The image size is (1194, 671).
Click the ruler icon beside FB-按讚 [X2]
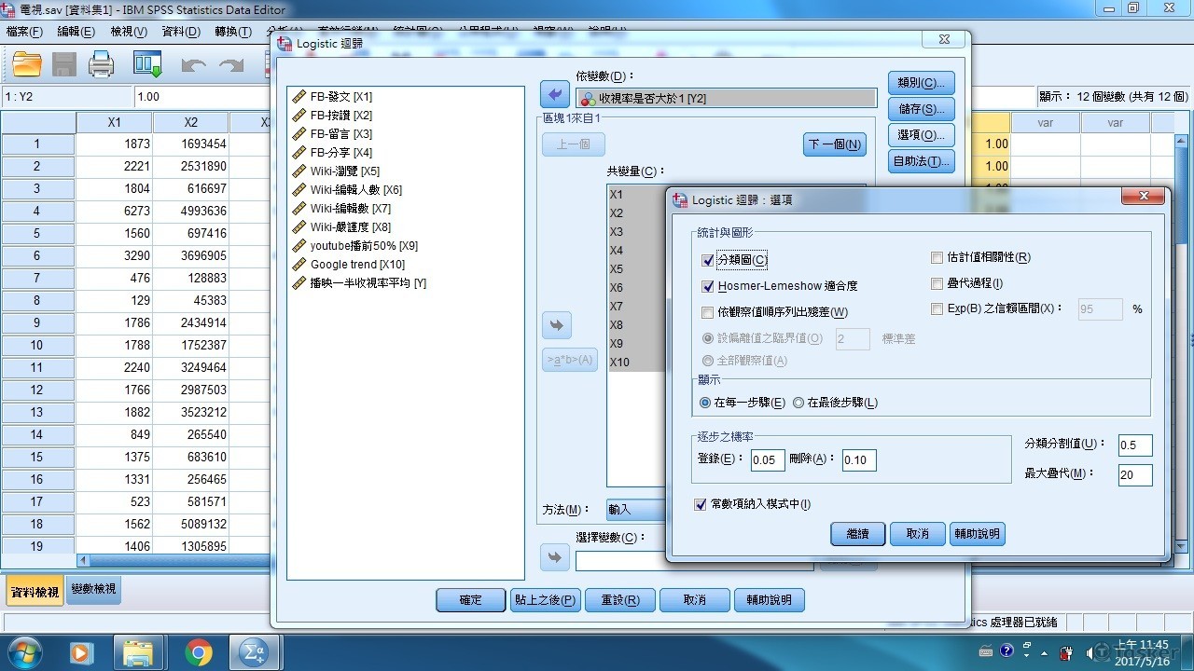coord(299,115)
